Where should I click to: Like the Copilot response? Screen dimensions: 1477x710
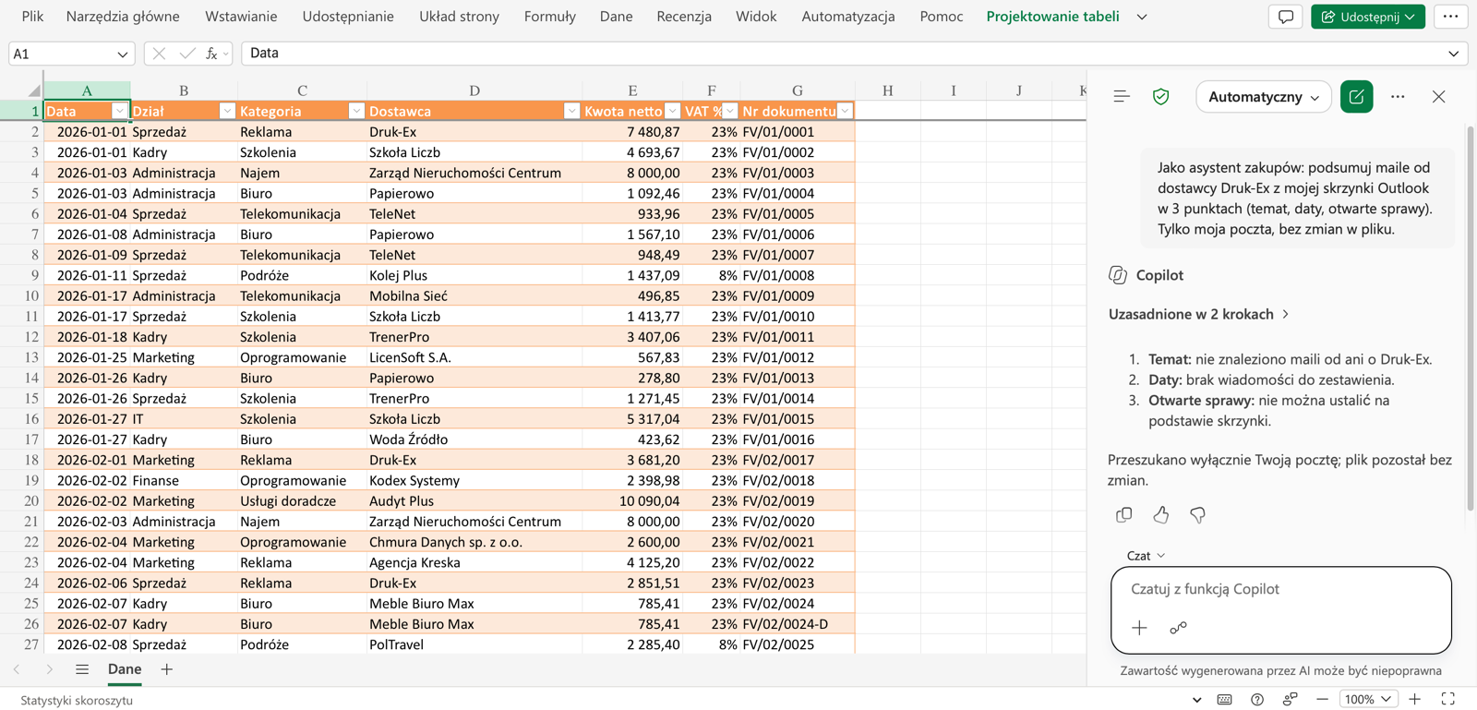pyautogui.click(x=1160, y=515)
